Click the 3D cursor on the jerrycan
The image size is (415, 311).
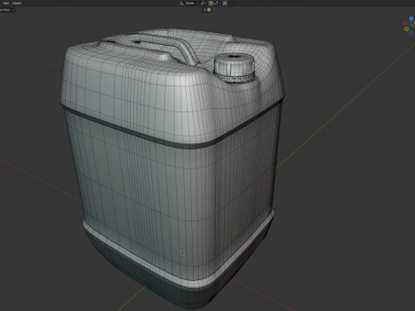click(182, 253)
